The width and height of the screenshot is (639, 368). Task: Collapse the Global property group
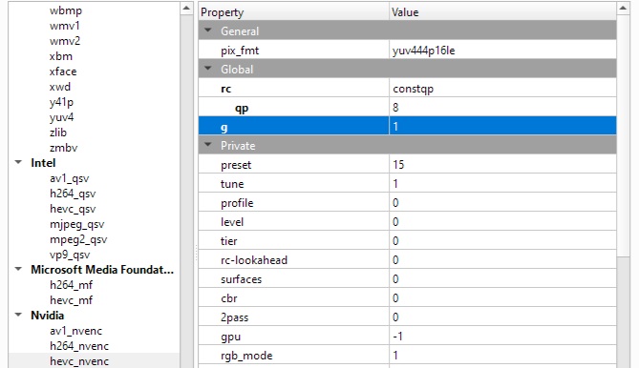[208, 69]
